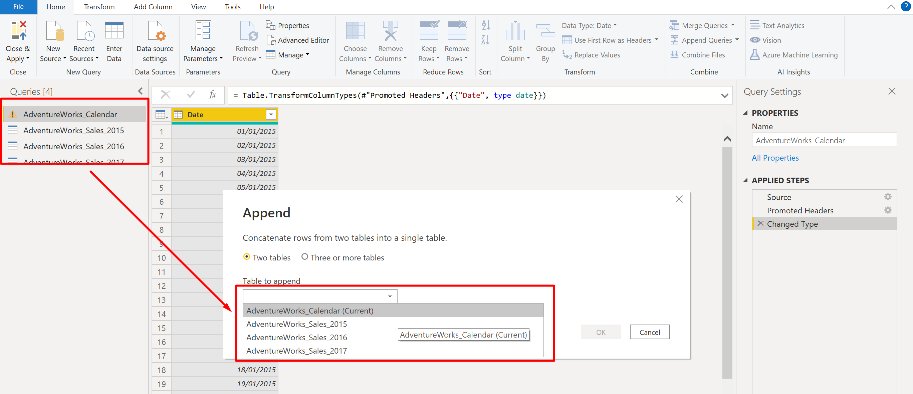Switch to the View tab
Viewport: 913px width, 394px height.
199,7
